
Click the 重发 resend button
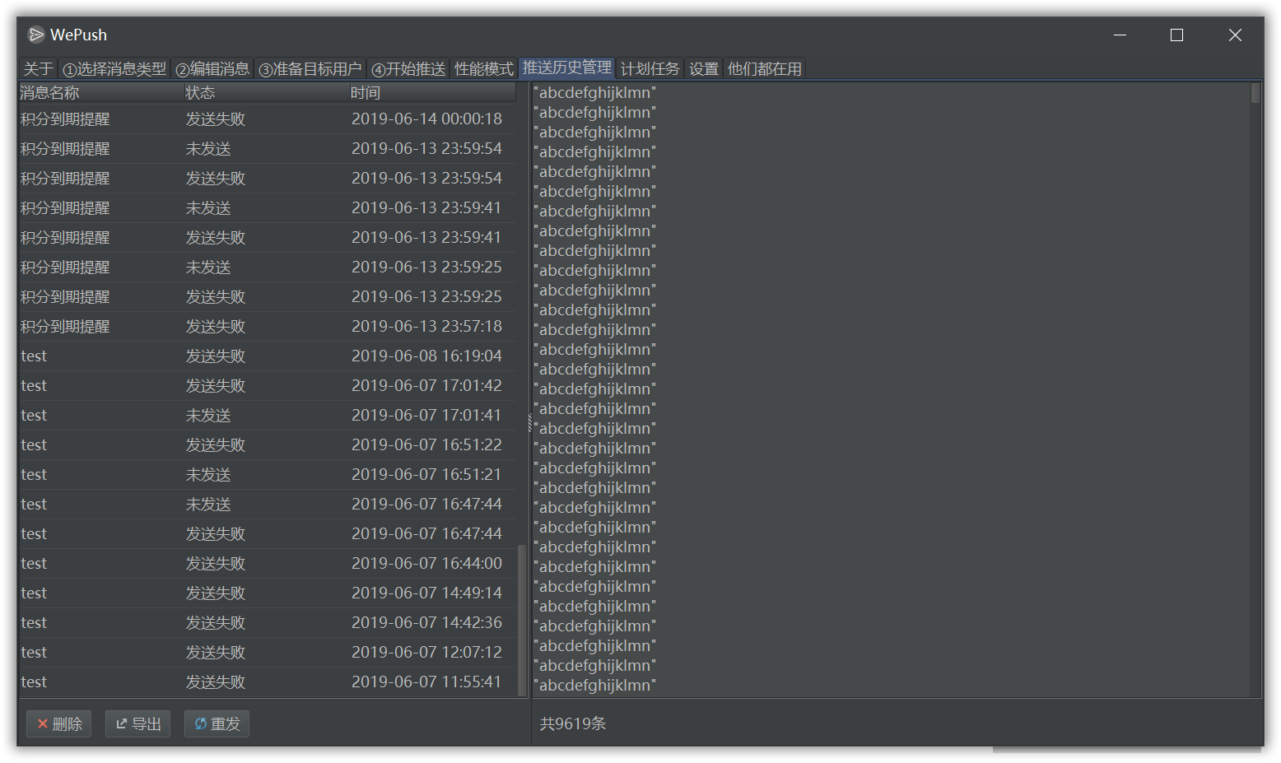217,723
